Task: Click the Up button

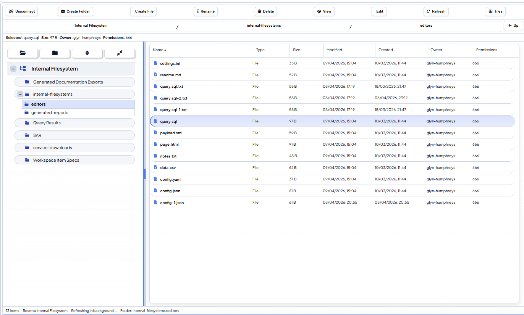Action: point(513,25)
